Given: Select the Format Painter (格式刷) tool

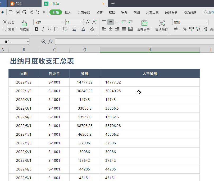Looking at the screenshot, I should pyautogui.click(x=24, y=26).
